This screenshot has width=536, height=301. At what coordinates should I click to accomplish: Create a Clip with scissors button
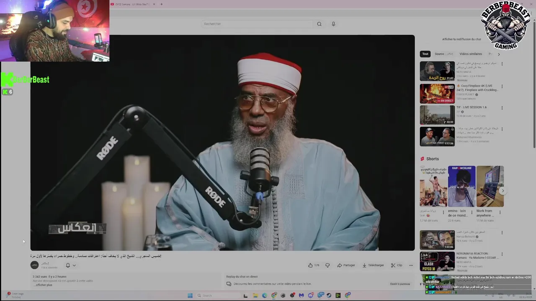[x=397, y=265]
